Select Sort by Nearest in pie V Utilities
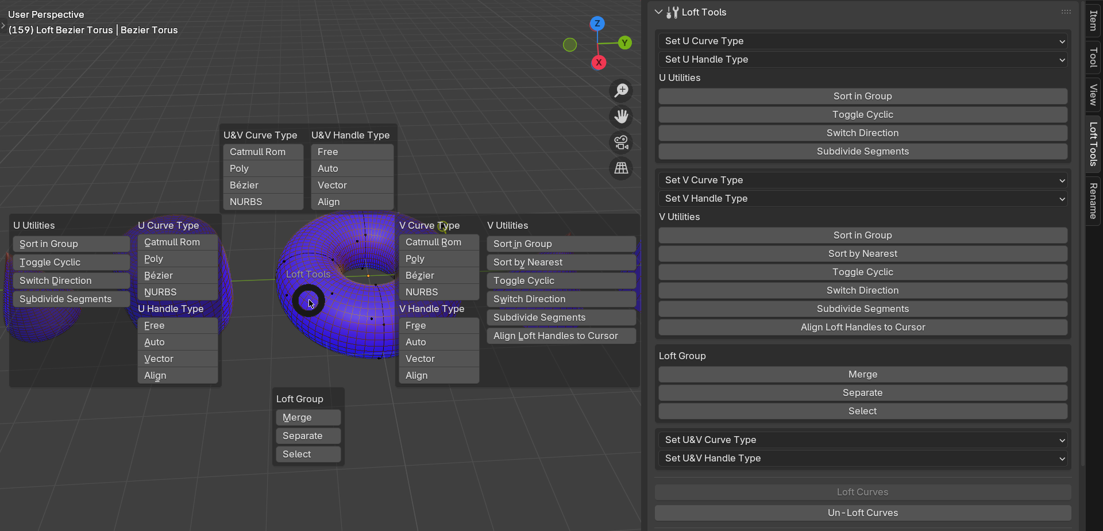 (x=561, y=262)
